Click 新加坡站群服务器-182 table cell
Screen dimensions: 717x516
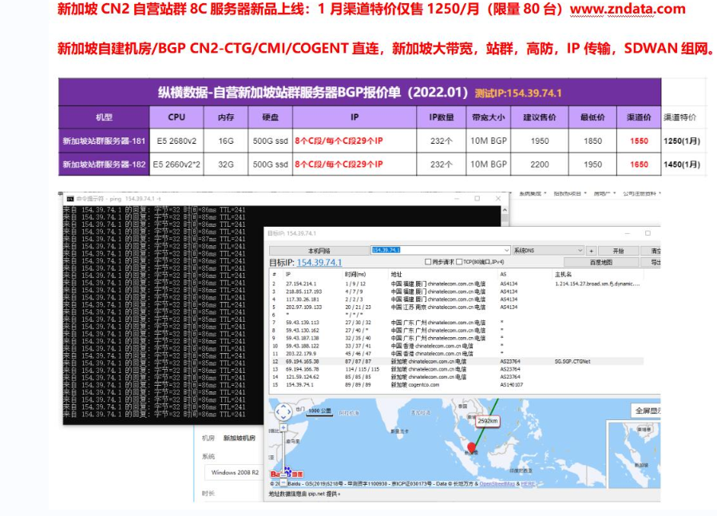pyautogui.click(x=104, y=165)
